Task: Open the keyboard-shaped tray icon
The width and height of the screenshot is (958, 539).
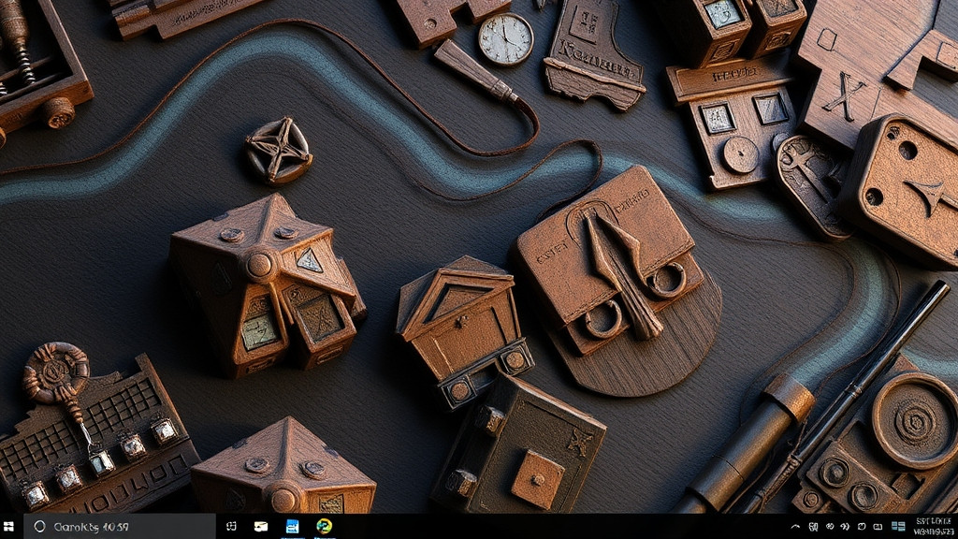Action: point(878,527)
